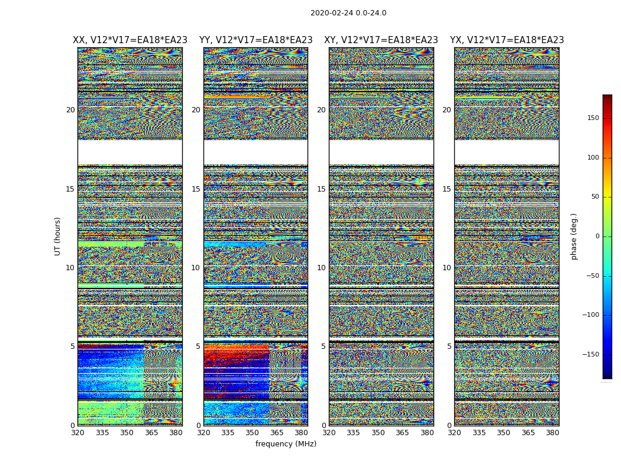Image resolution: width=621 pixels, height=473 pixels.
Task: Click the 10 hour tick of the XX panel
Action: pos(70,268)
